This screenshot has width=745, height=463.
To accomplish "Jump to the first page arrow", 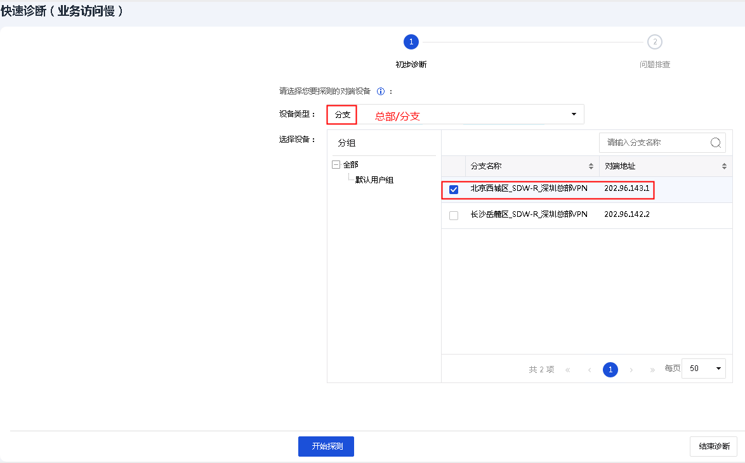I will (x=568, y=370).
